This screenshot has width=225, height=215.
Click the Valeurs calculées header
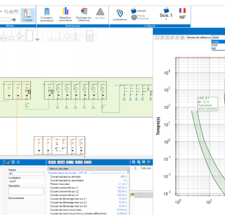pyautogui.click(x=88, y=168)
